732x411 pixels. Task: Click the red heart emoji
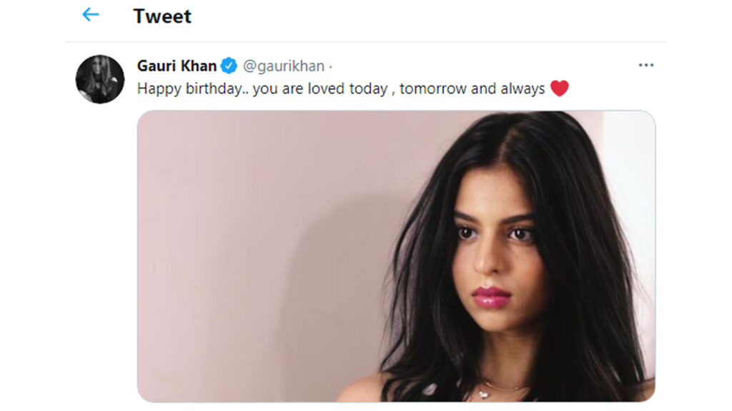coord(560,88)
